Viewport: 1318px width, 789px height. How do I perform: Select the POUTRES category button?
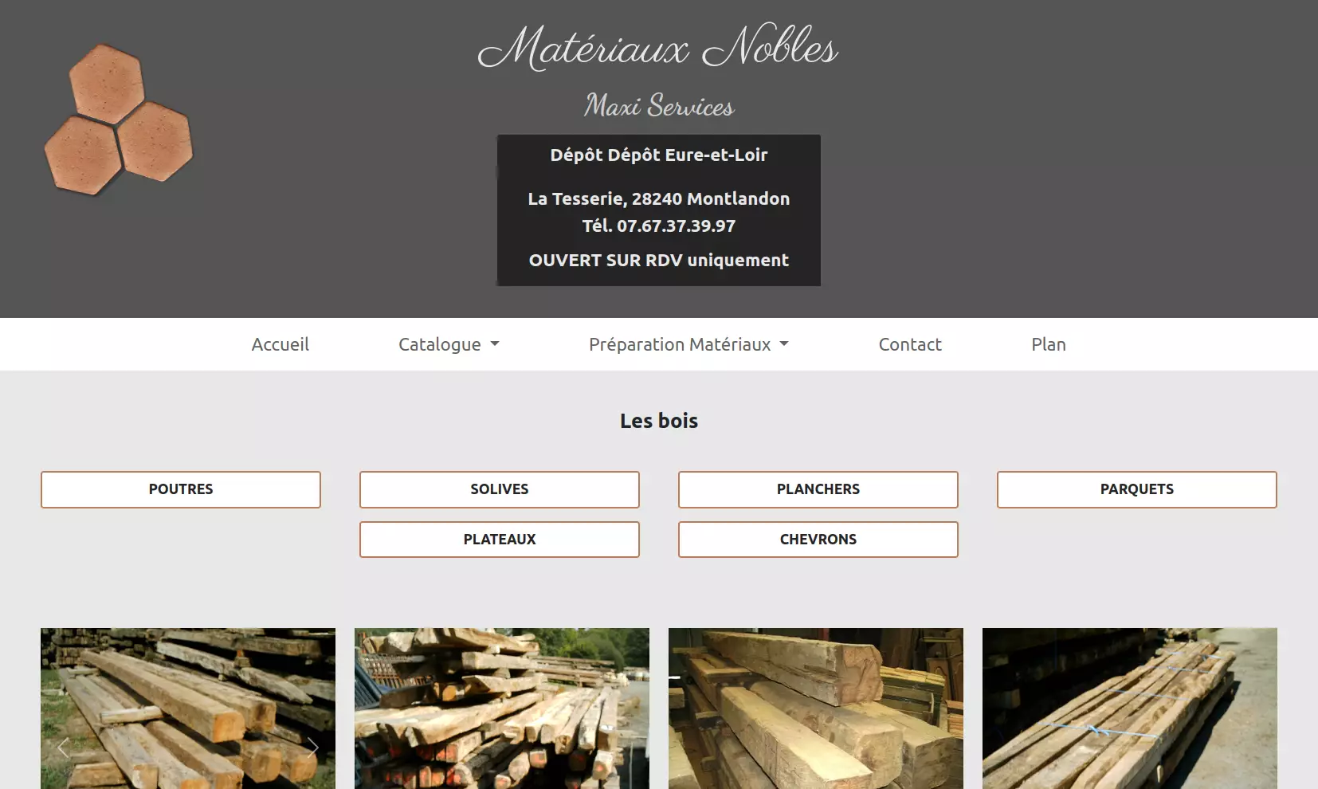click(181, 489)
